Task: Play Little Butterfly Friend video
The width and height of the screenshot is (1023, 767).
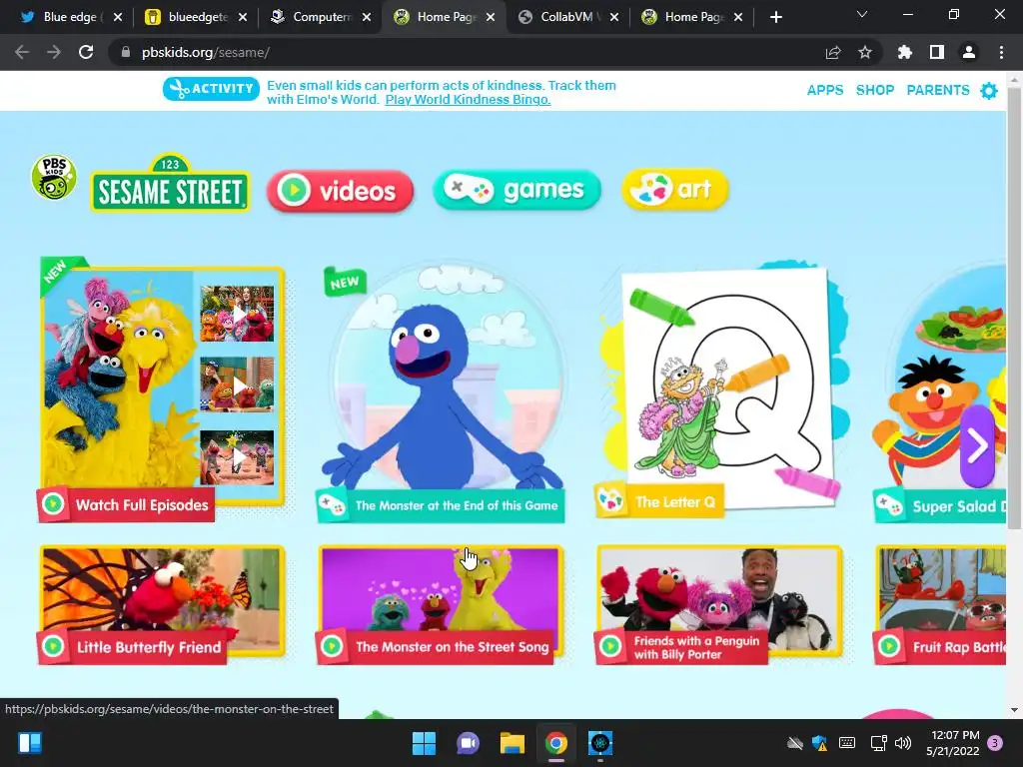Action: click(161, 604)
